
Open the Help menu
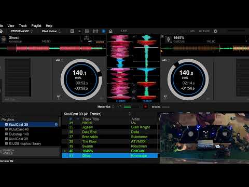click(49, 26)
